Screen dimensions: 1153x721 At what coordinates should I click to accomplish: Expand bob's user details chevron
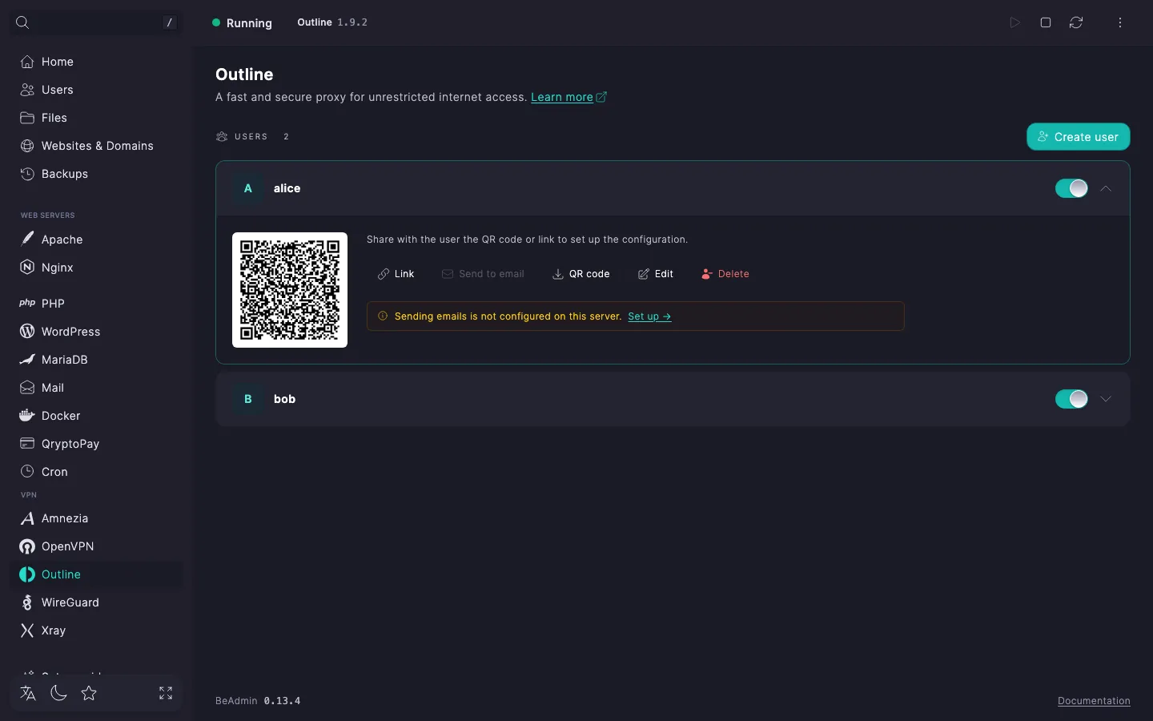[1106, 399]
